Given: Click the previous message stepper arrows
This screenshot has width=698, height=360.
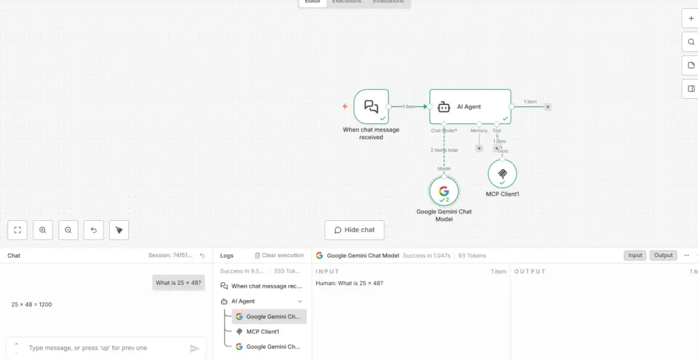Looking at the screenshot, I should tap(16, 348).
